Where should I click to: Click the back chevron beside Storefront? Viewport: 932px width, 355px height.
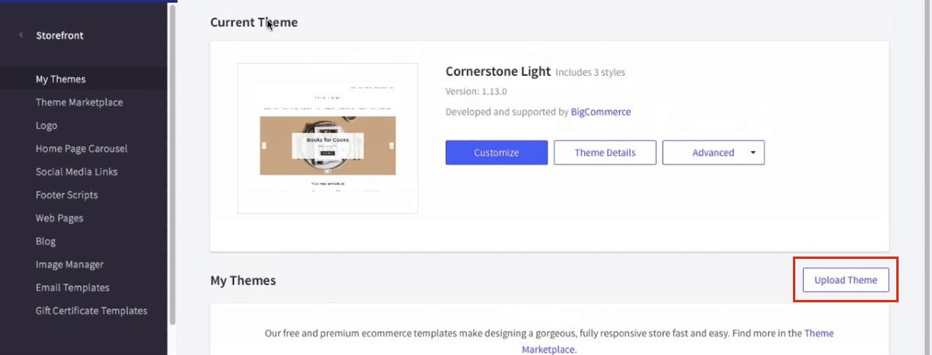pyautogui.click(x=21, y=35)
